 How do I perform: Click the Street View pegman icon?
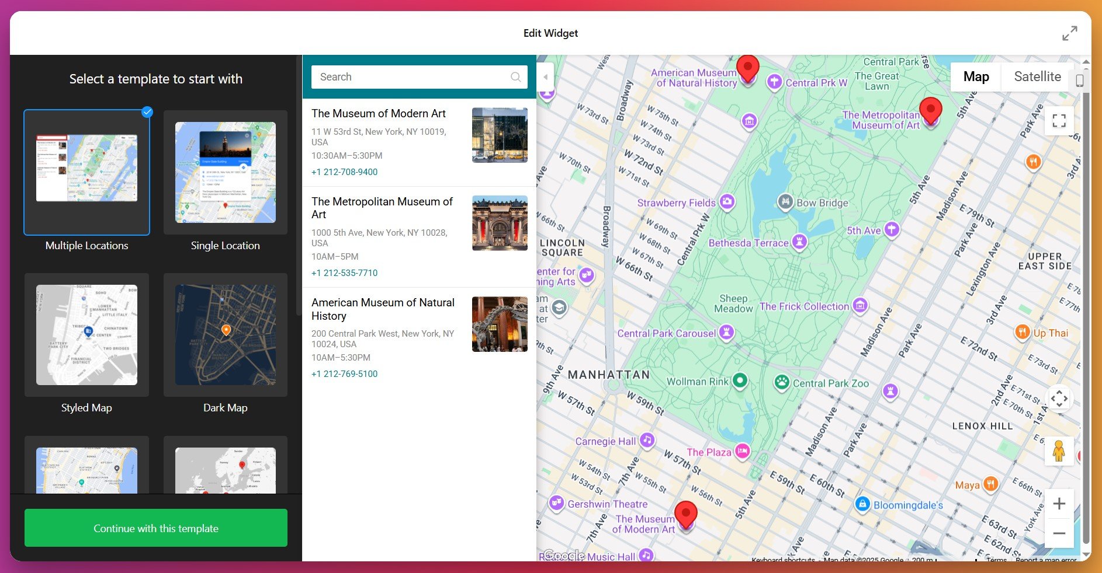pos(1059,451)
